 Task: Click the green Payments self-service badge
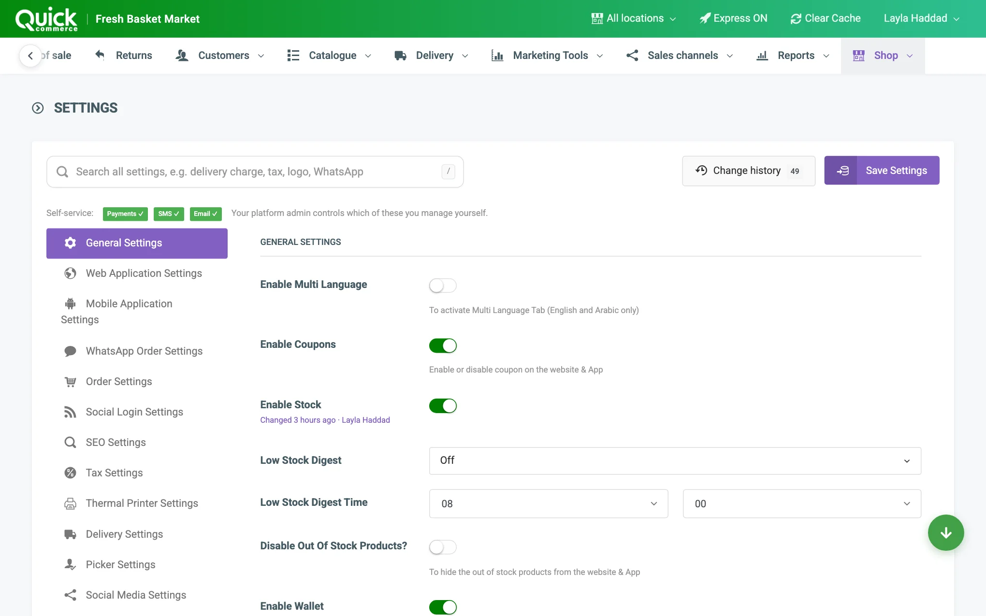click(125, 214)
